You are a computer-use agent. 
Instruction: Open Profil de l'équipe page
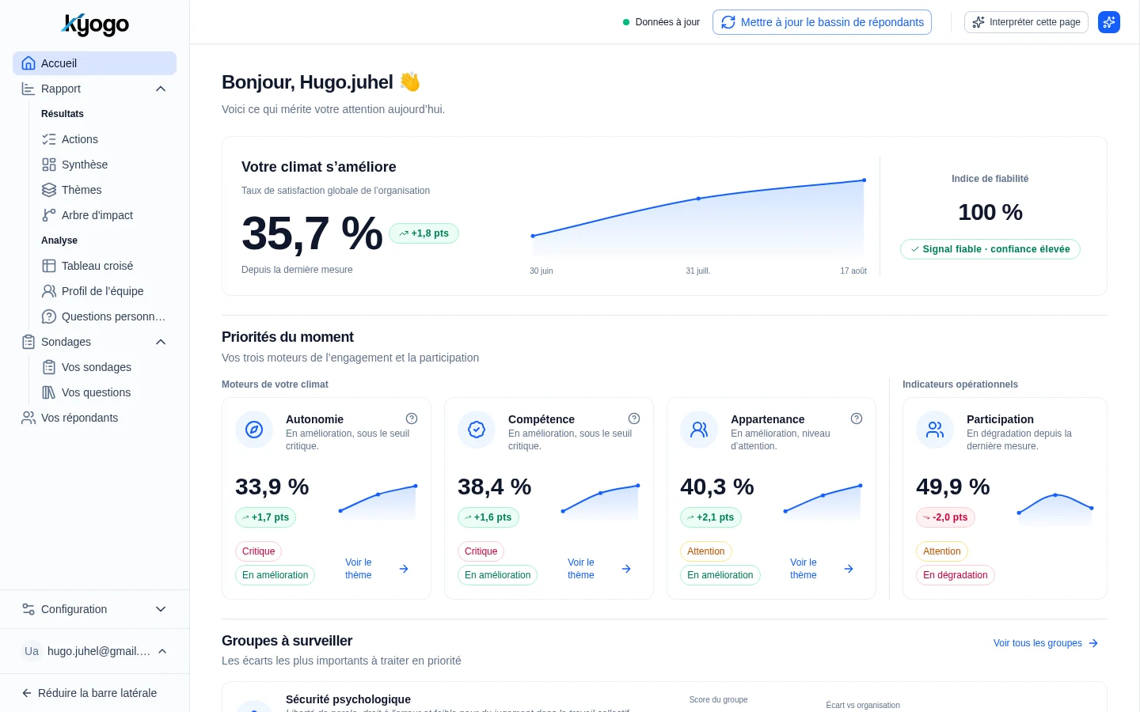[104, 291]
